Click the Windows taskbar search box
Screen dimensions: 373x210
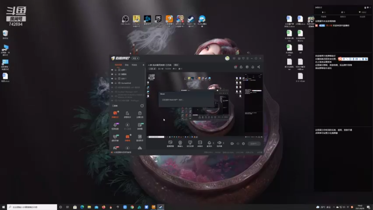pyautogui.click(x=32, y=207)
